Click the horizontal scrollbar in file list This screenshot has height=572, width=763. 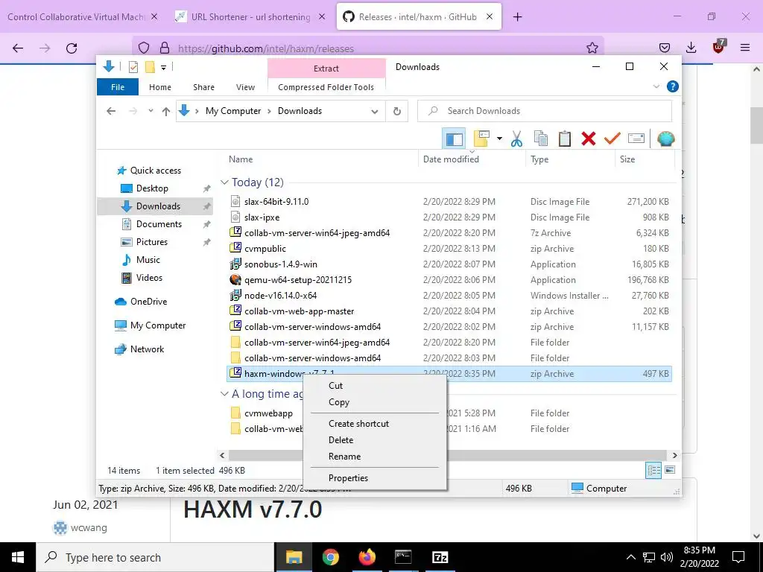coord(448,455)
